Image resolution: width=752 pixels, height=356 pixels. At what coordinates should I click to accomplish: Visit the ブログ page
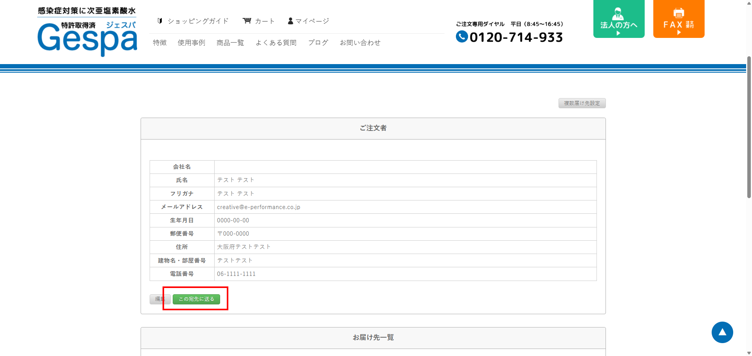point(318,43)
